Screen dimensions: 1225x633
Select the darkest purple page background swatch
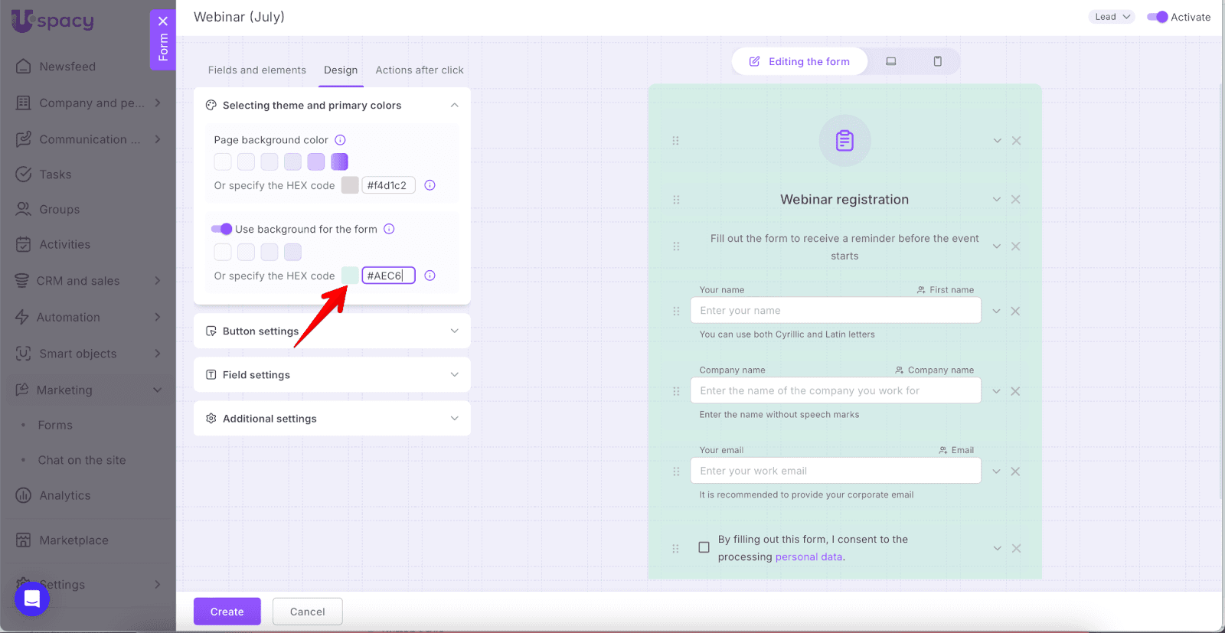pos(339,162)
